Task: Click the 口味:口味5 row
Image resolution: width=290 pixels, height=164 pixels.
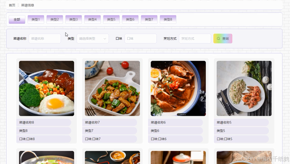Action: tap(241, 139)
